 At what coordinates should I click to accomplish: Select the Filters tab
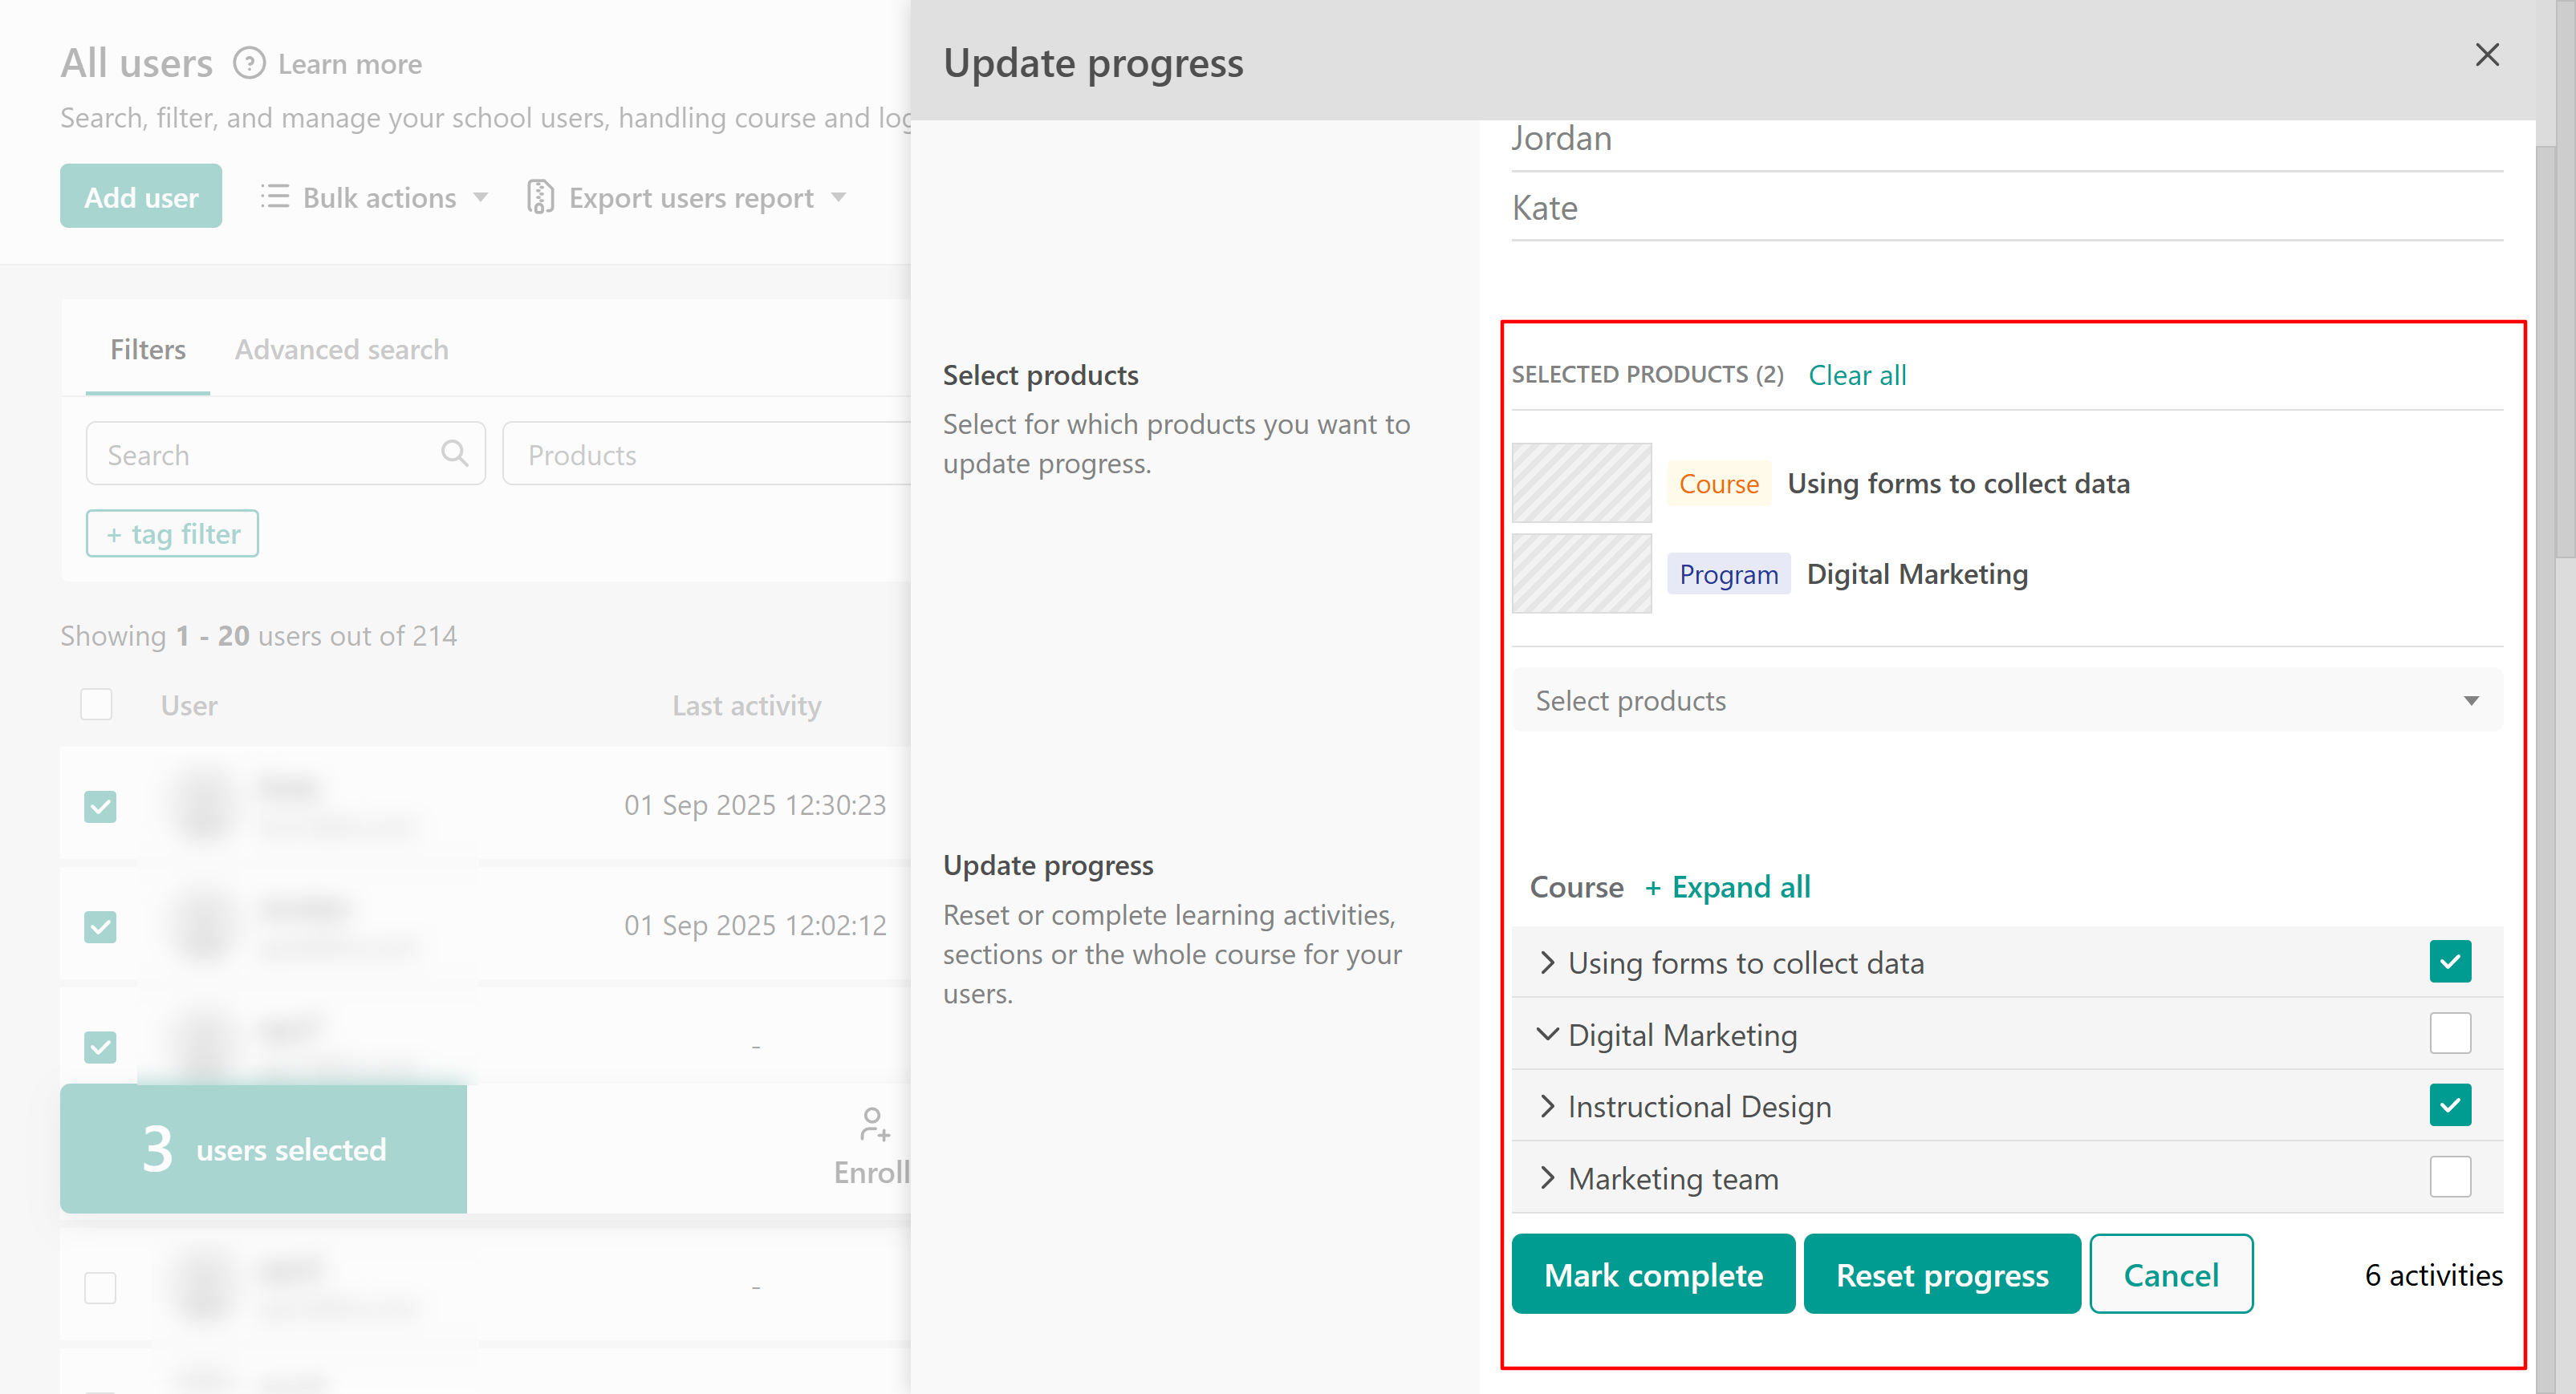click(147, 350)
